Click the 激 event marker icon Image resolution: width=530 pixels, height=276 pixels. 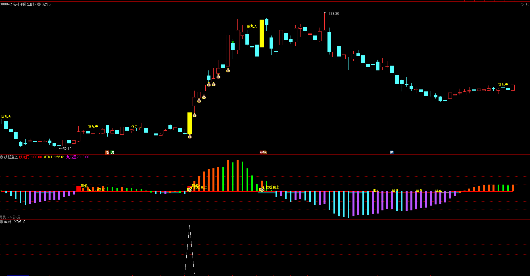tap(107, 152)
